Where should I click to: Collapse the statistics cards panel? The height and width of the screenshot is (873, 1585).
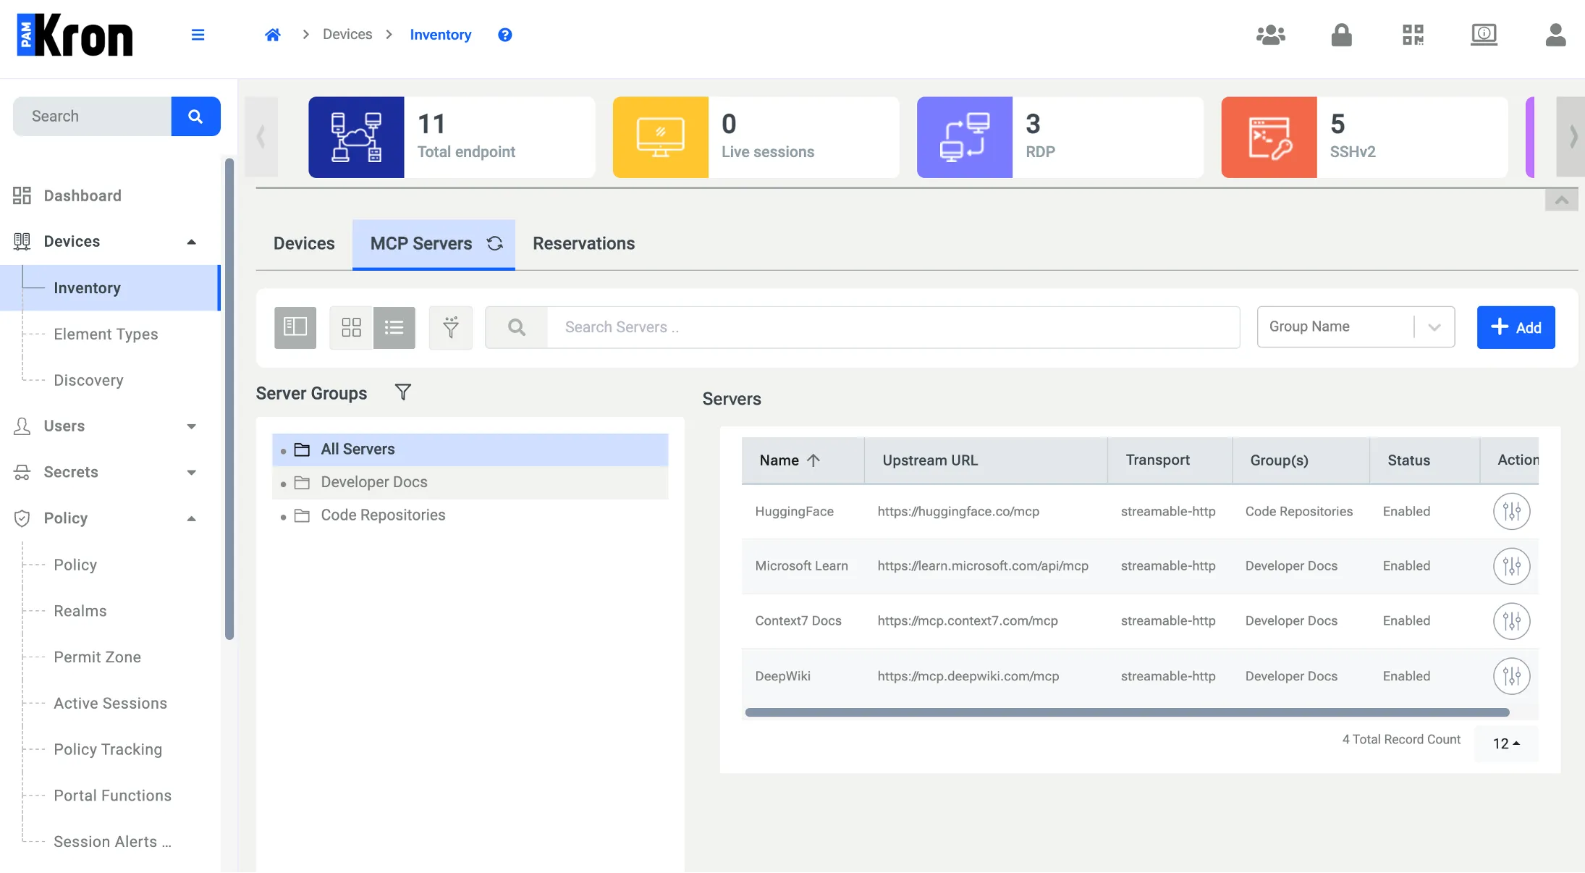pos(1562,200)
